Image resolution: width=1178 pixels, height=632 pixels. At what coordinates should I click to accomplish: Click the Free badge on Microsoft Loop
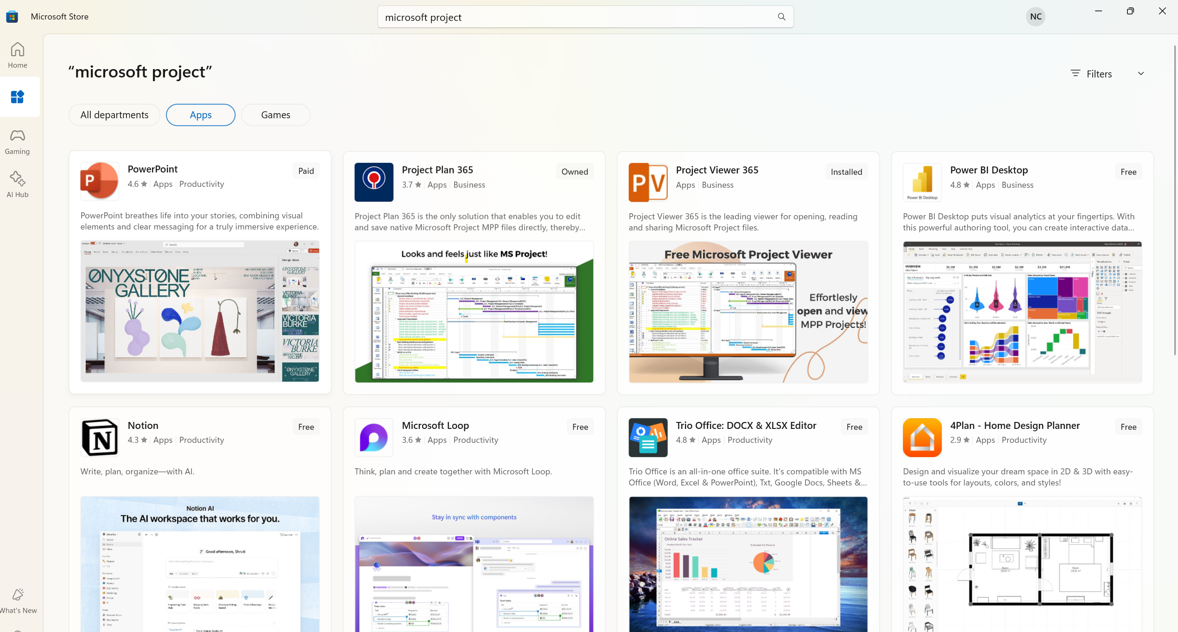(580, 427)
